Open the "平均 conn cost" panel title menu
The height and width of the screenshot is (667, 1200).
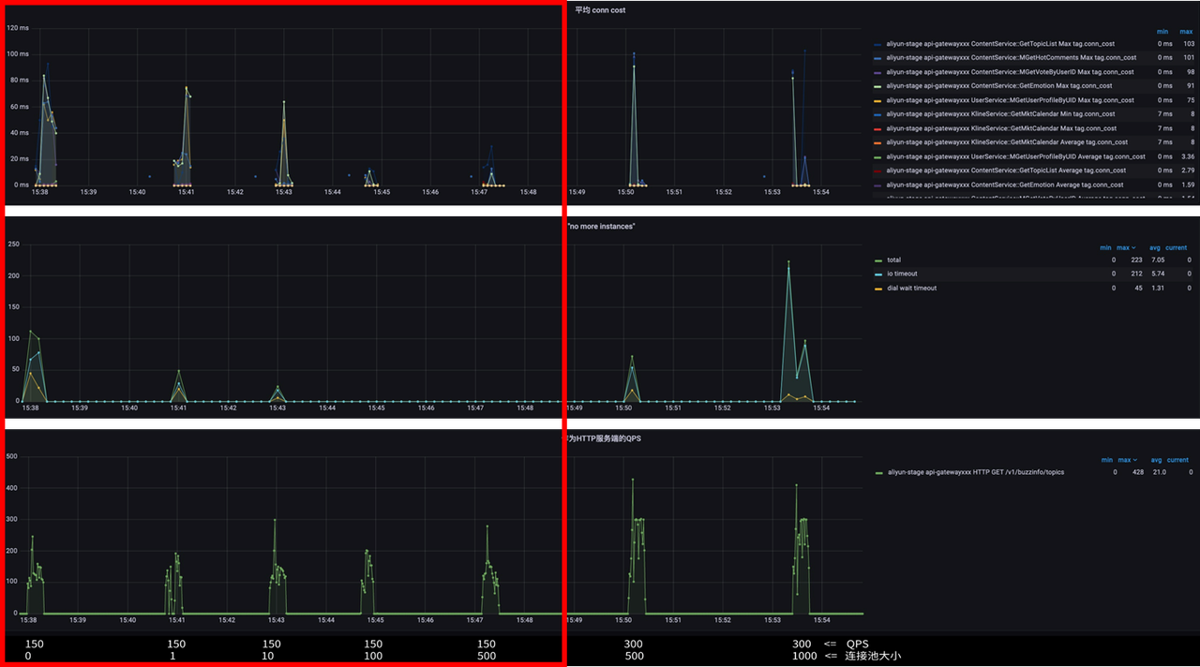click(x=600, y=10)
